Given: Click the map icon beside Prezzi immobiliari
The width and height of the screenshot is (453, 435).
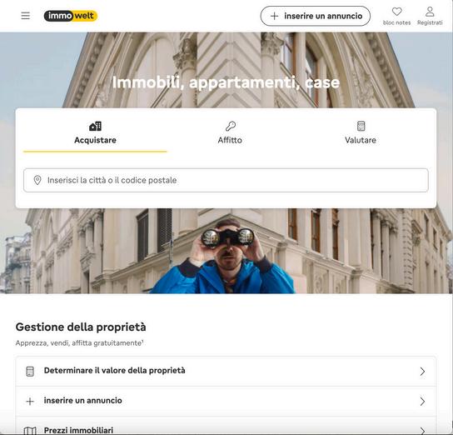Looking at the screenshot, I should (30, 431).
